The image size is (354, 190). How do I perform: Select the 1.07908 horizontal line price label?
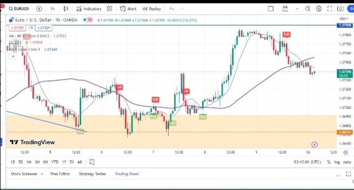coord(345,25)
